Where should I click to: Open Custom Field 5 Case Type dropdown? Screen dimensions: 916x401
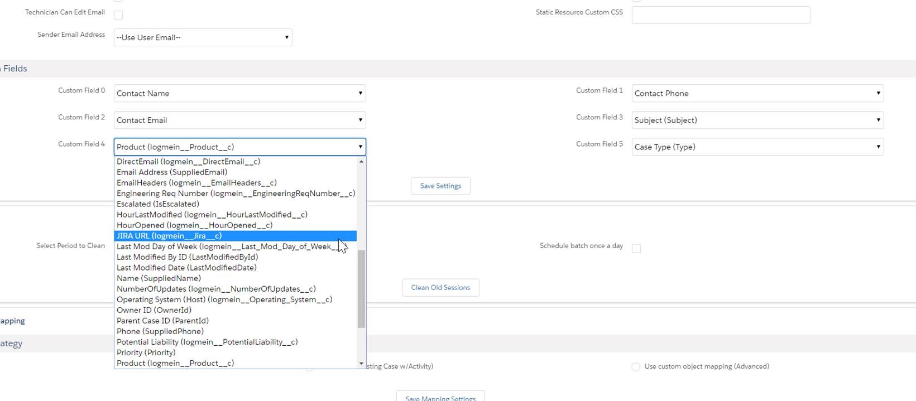point(757,147)
